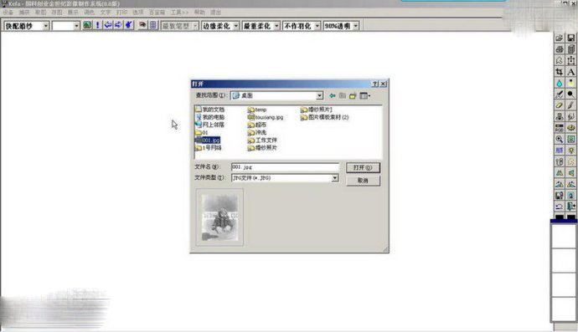The image size is (578, 332).
Task: Open the 帮助 menu in the menu bar
Action: point(199,13)
